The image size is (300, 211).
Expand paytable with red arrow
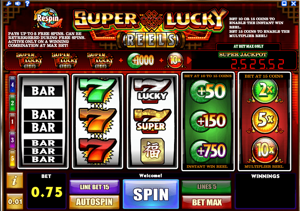coord(189,60)
